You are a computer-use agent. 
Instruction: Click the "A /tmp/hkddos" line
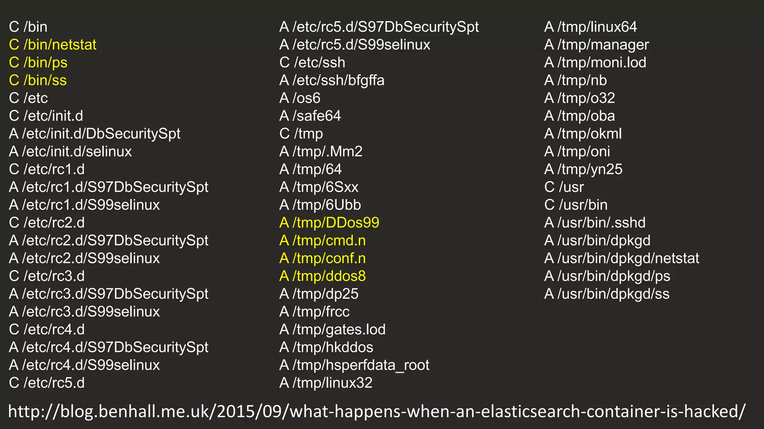point(326,347)
